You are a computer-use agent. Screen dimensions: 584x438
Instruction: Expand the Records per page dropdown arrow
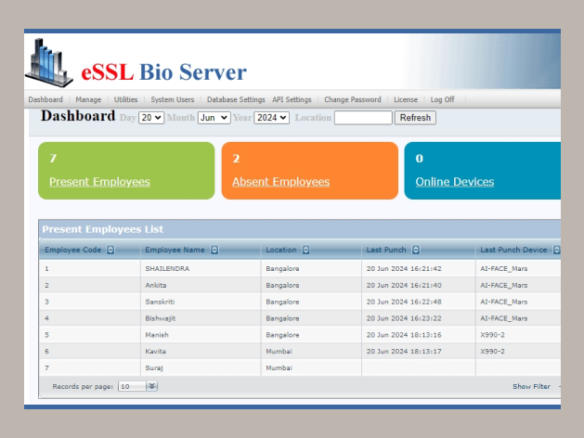click(152, 386)
